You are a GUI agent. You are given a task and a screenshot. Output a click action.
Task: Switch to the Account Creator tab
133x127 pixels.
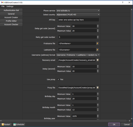[x=11, y=18]
